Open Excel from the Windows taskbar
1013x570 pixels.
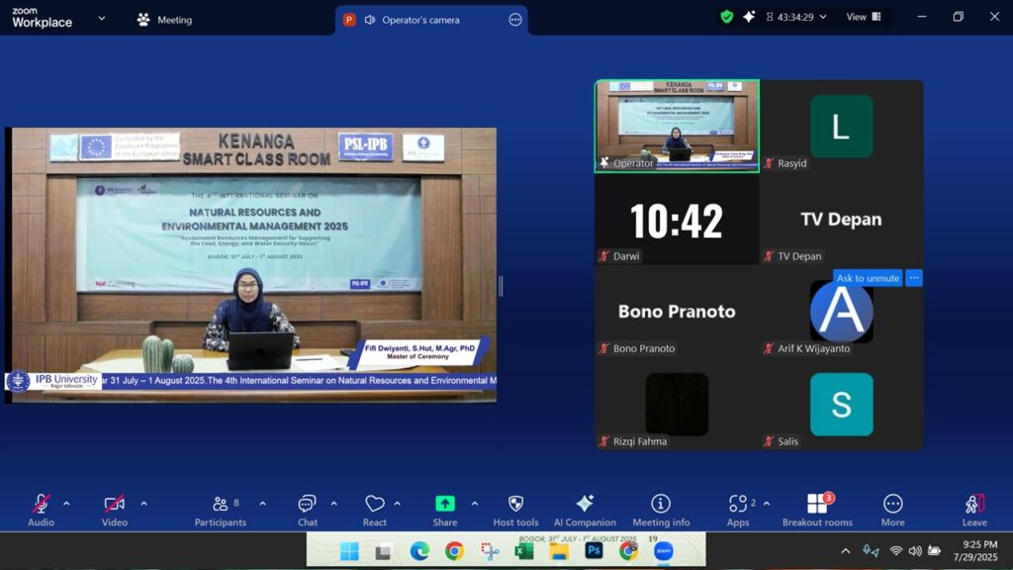524,551
